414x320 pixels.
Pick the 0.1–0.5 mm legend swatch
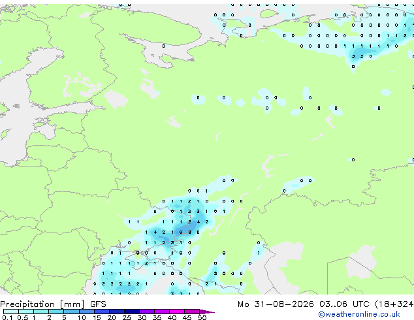[x=11, y=312]
